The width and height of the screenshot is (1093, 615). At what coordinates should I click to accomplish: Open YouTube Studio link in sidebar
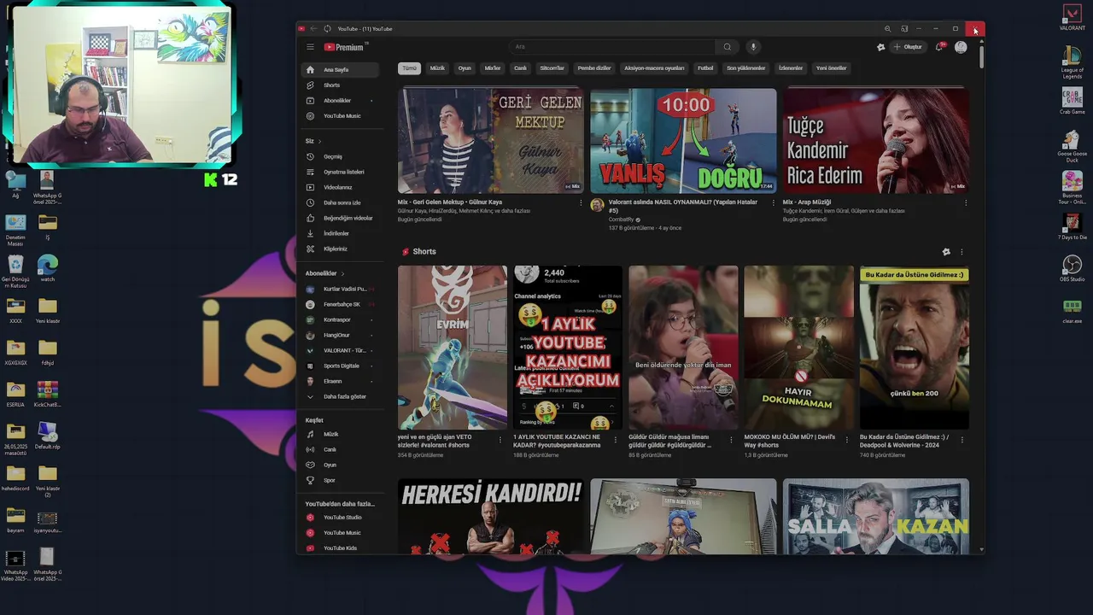342,518
